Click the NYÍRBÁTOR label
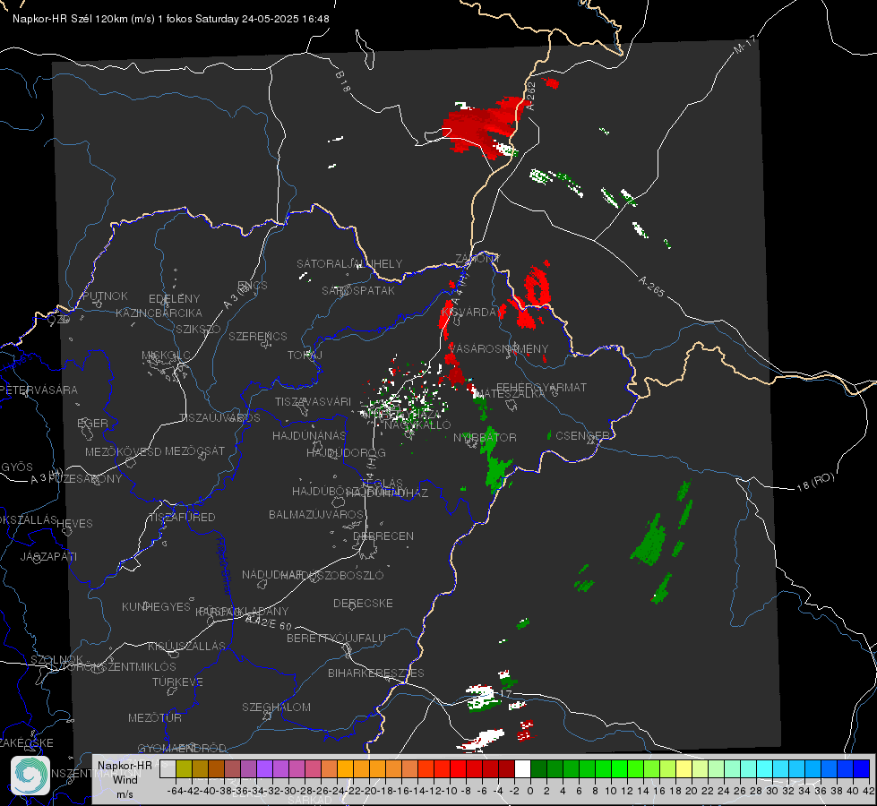The height and width of the screenshot is (806, 877). point(485,437)
